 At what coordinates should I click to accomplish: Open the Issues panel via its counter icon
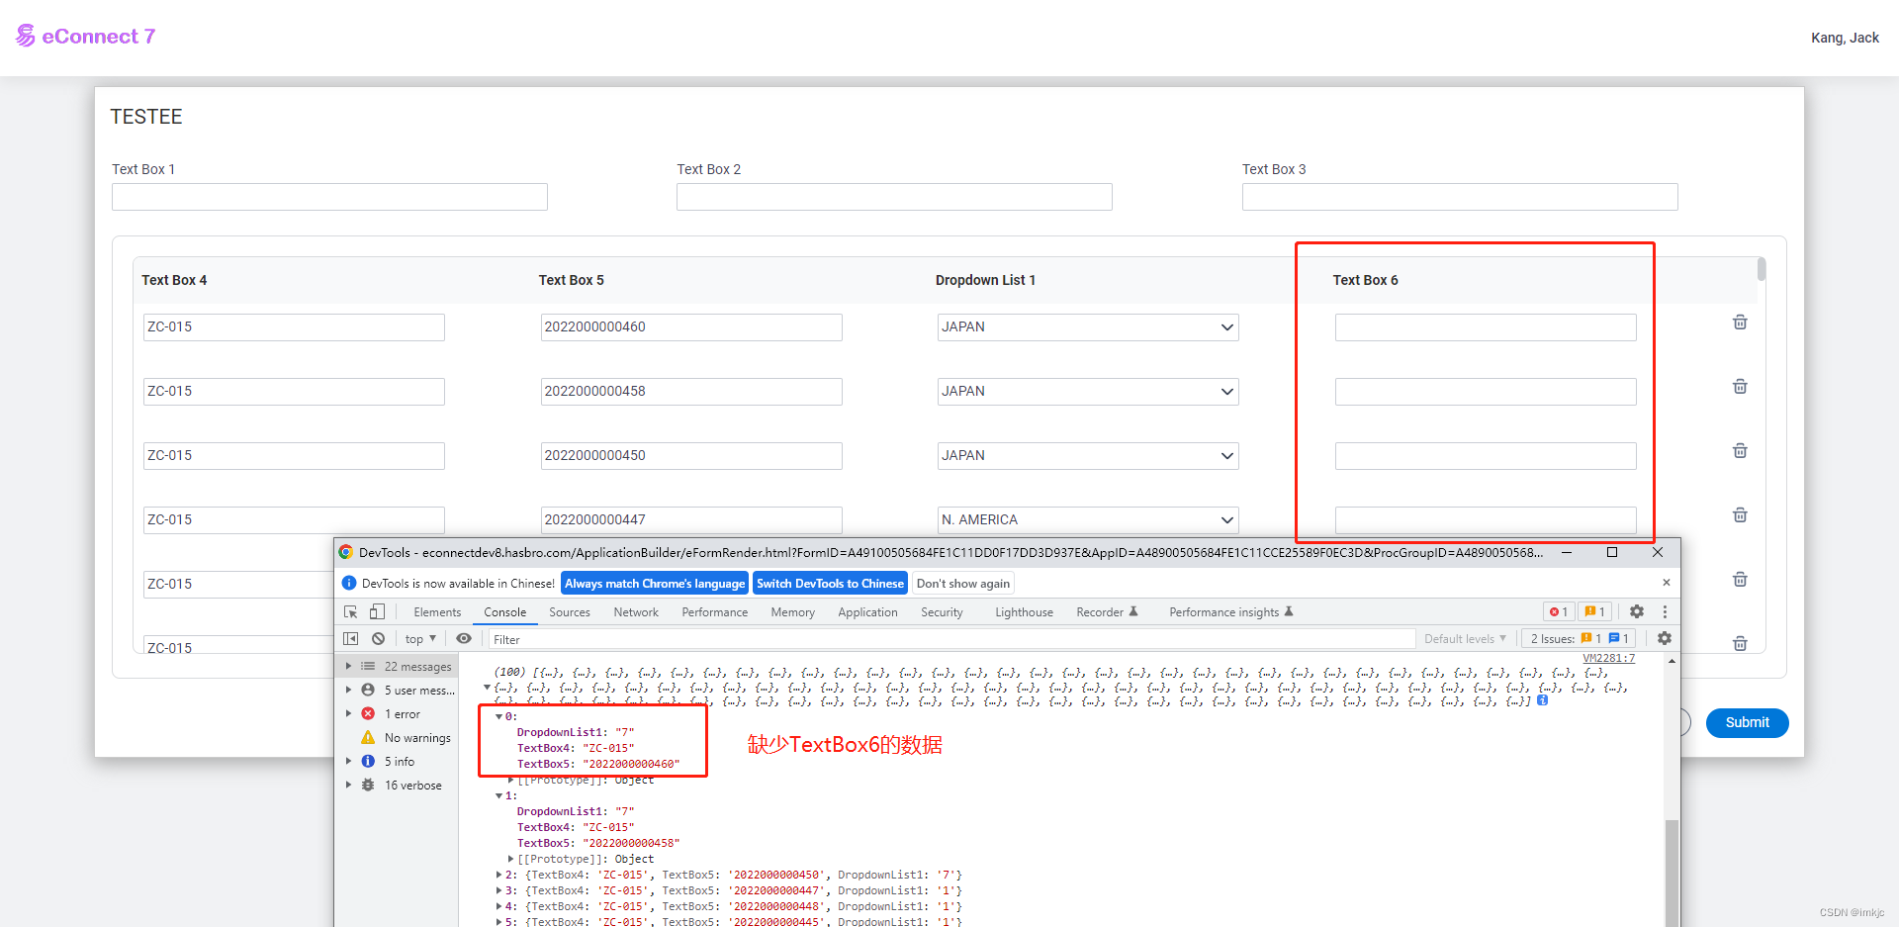pyautogui.click(x=1594, y=611)
